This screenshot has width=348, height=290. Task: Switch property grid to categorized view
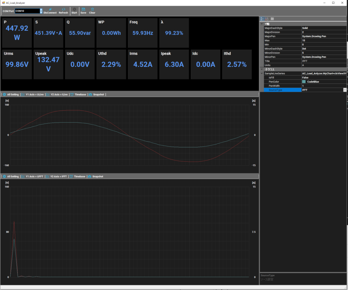pos(262,19)
